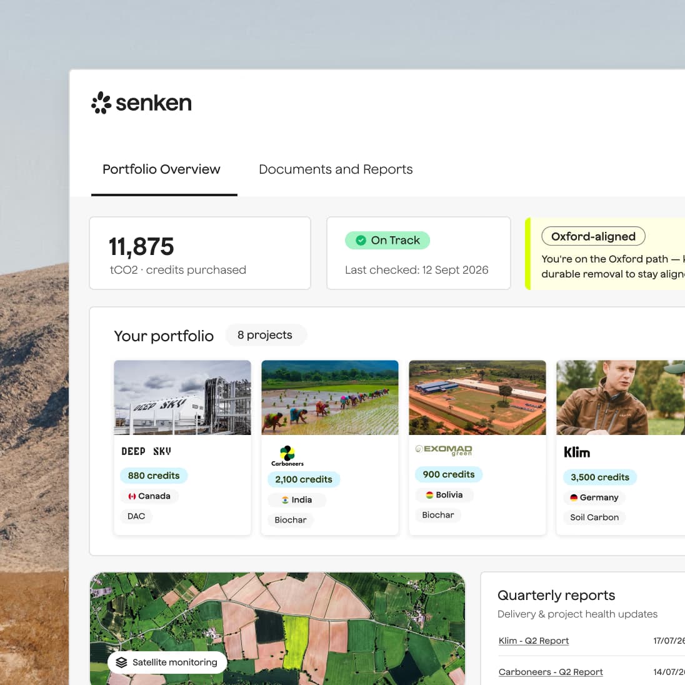Click the Carboneers logo icon
Image resolution: width=685 pixels, height=685 pixels.
pyautogui.click(x=287, y=456)
